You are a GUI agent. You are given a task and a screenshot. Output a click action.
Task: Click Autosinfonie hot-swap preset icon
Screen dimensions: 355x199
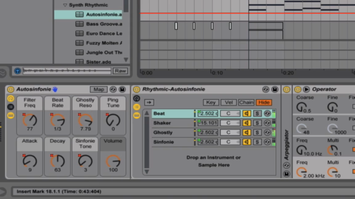(x=113, y=90)
